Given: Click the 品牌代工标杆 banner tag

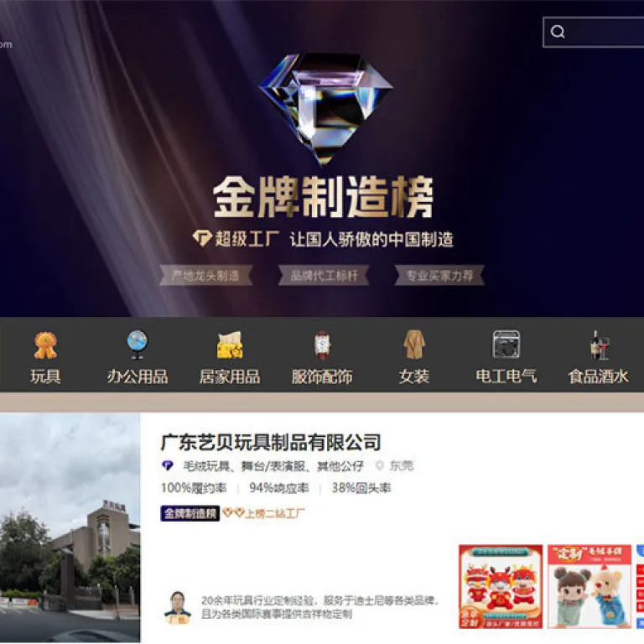Looking at the screenshot, I should click(x=324, y=275).
